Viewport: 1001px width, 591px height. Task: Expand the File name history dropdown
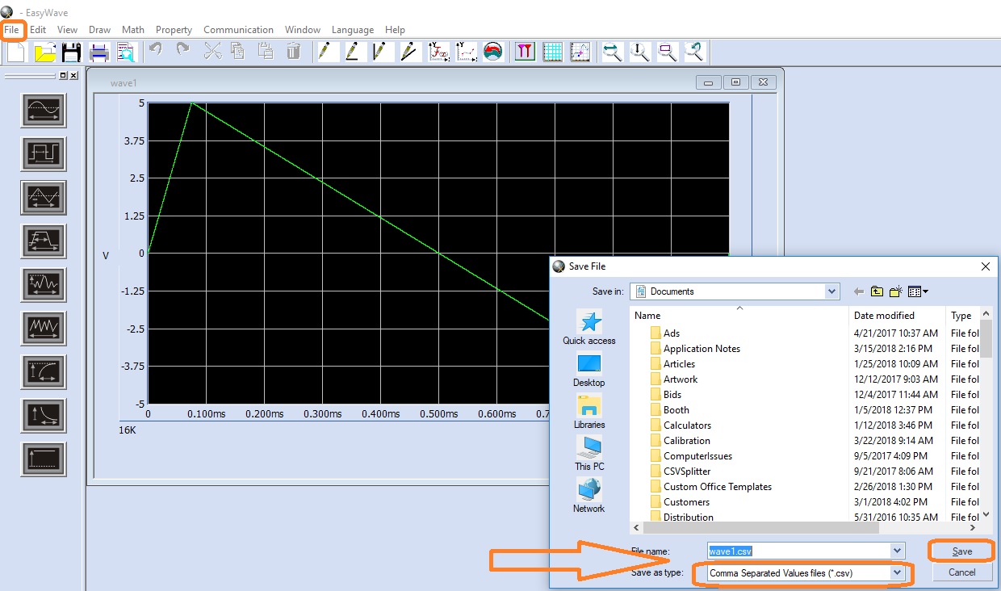tap(896, 551)
